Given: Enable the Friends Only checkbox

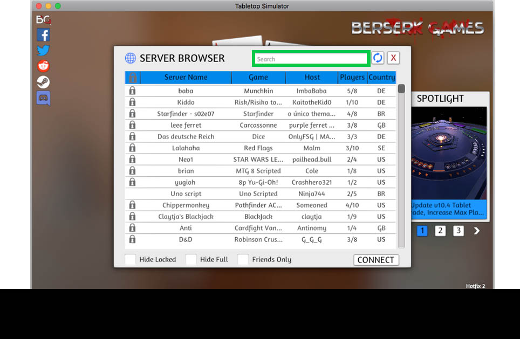Looking at the screenshot, I should point(243,259).
